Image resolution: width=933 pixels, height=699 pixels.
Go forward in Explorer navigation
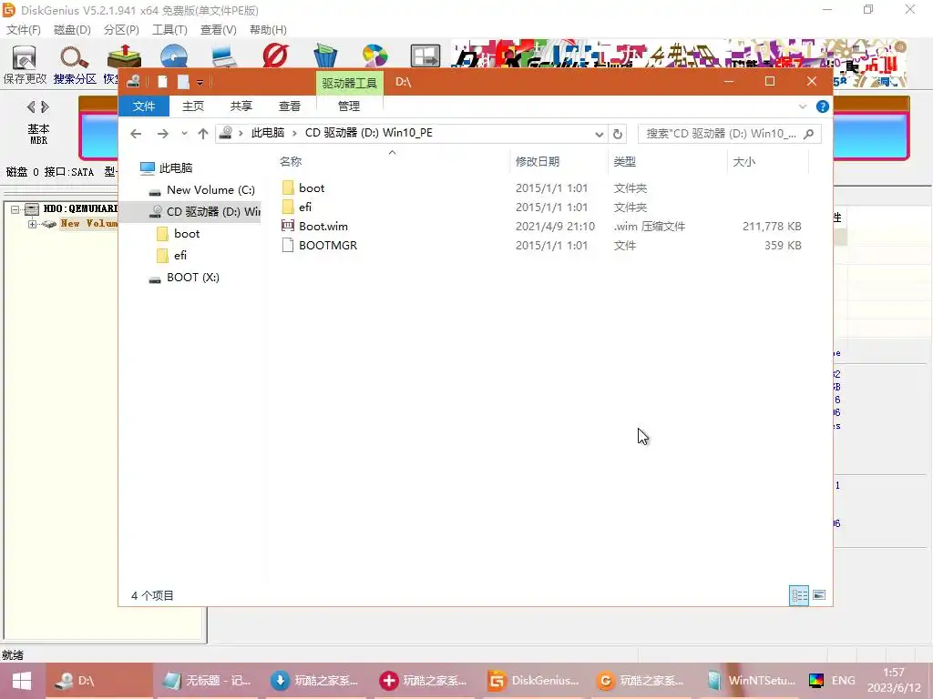click(162, 134)
